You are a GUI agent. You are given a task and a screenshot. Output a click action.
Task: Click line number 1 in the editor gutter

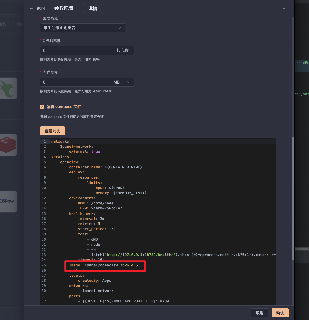pos(44,141)
